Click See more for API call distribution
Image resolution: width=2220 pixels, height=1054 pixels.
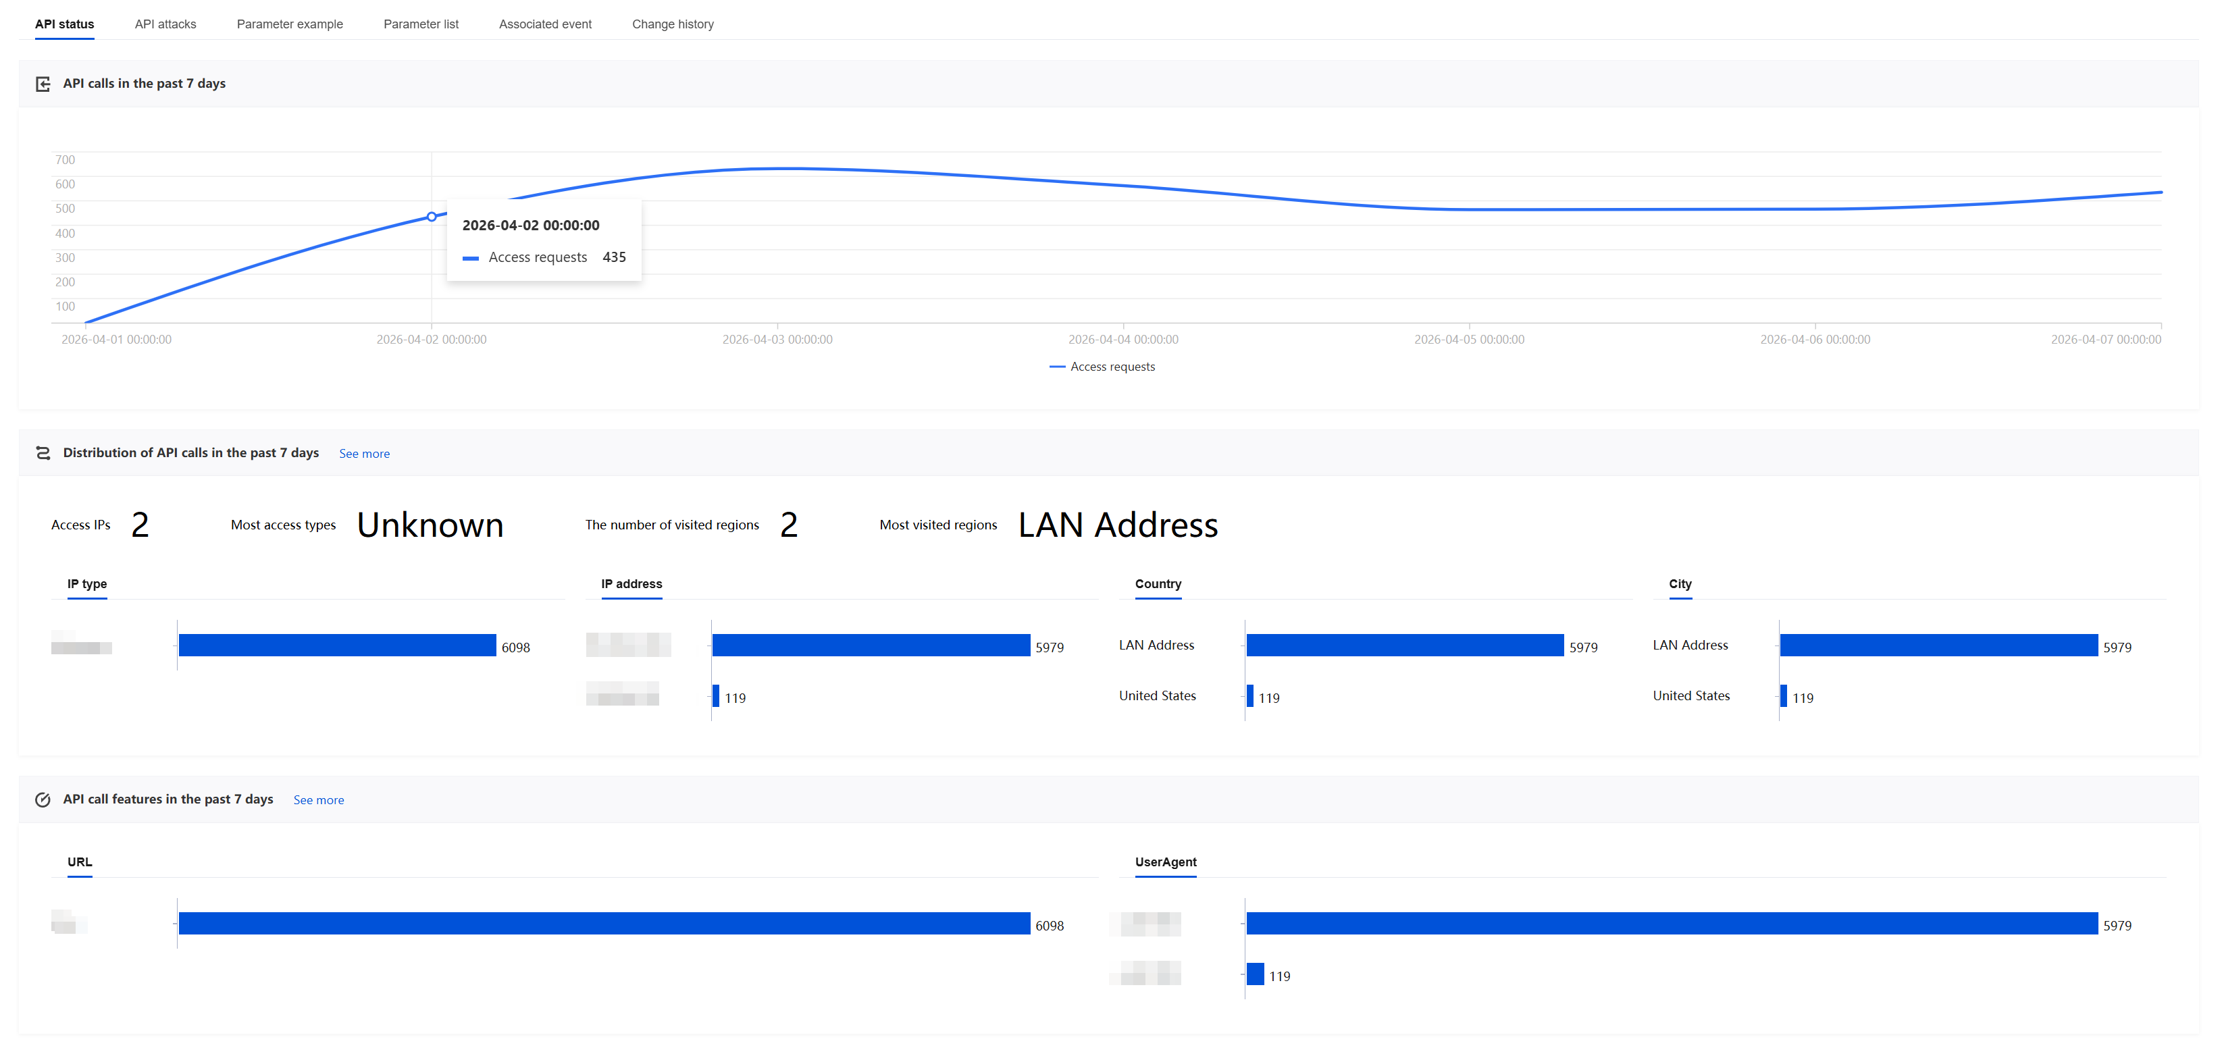click(363, 454)
